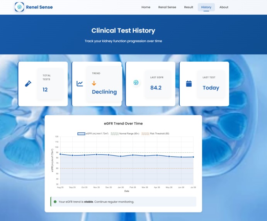Click the Renel Sense kidney logo icon
This screenshot has height=221, width=267.
19,7
